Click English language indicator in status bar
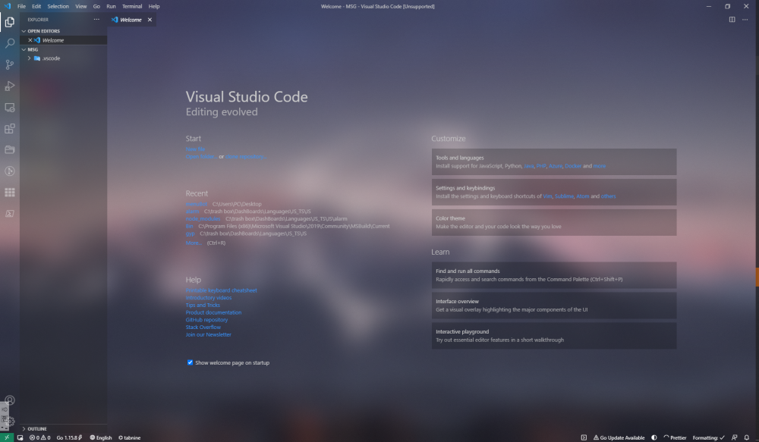The height and width of the screenshot is (442, 759). pyautogui.click(x=101, y=437)
